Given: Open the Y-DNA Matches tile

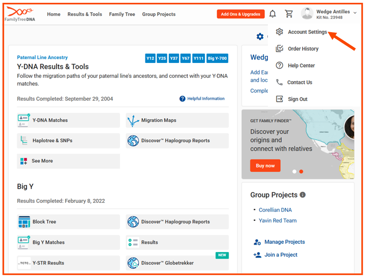Looking at the screenshot, I should tap(68, 120).
